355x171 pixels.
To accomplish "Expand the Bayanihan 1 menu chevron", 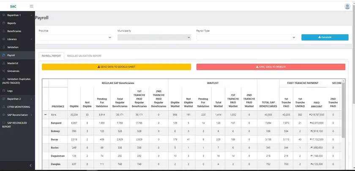I will point(31,15).
